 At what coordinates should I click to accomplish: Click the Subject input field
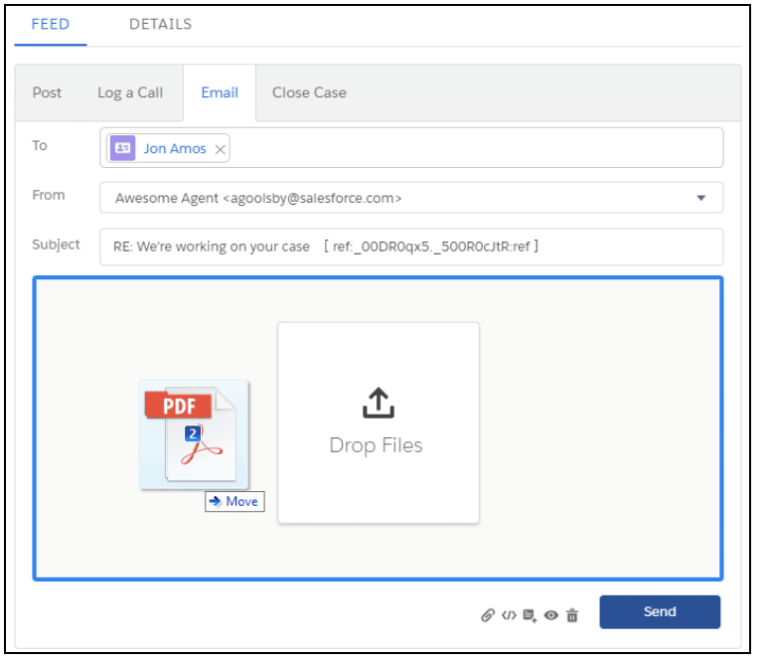pos(411,247)
